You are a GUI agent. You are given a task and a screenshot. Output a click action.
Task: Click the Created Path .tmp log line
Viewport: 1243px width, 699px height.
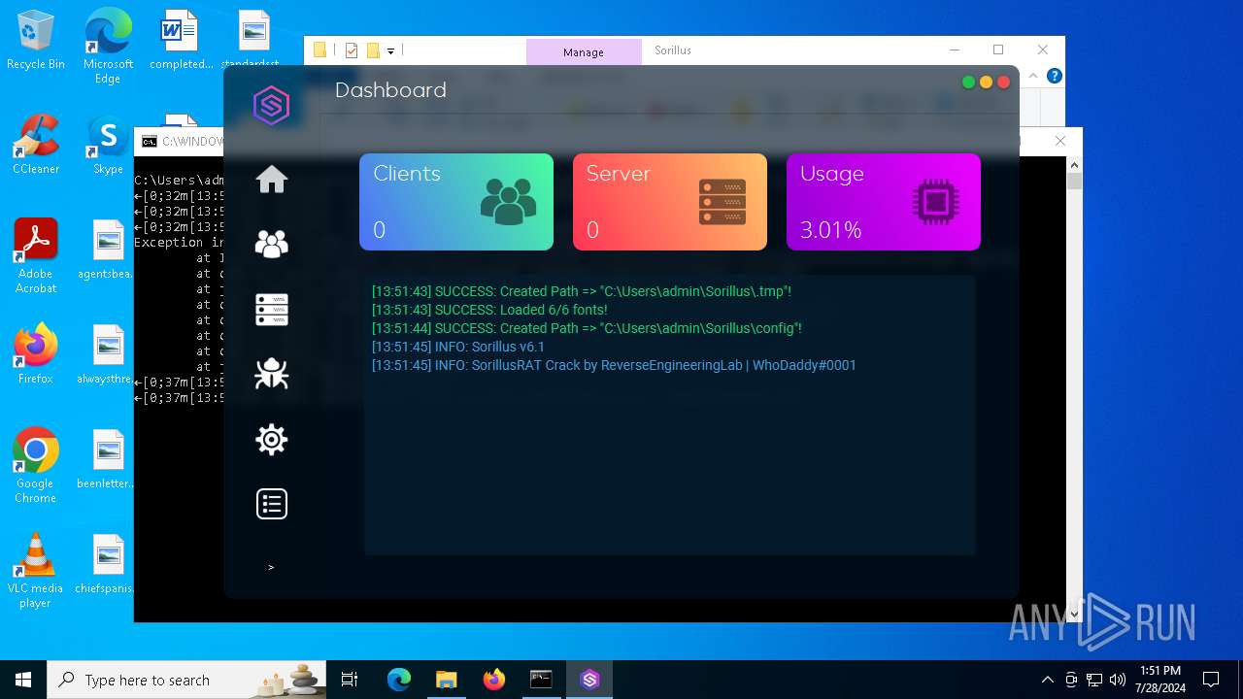point(582,291)
